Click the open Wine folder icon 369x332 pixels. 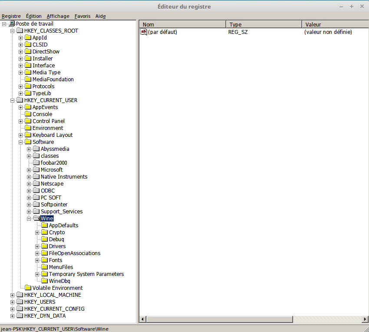36,219
